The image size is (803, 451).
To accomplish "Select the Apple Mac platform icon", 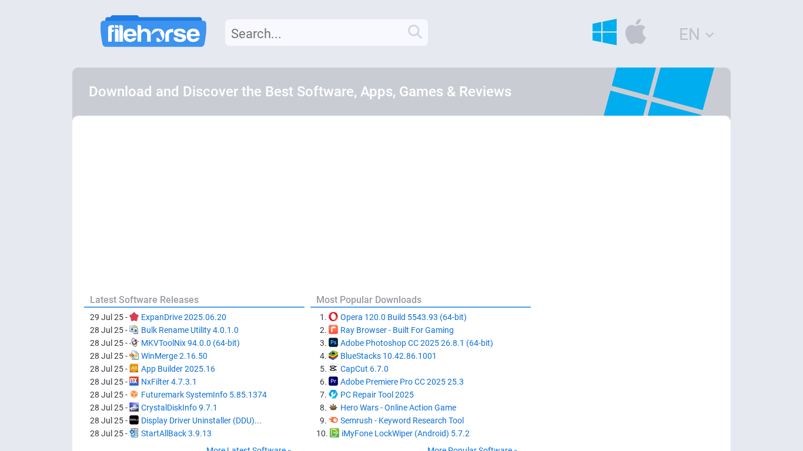I will point(635,32).
